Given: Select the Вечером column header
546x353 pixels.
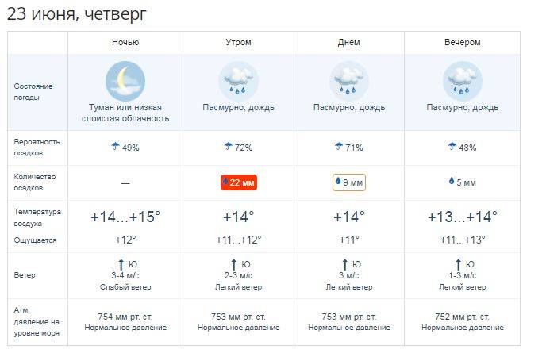Looking at the screenshot, I should click(x=463, y=42).
